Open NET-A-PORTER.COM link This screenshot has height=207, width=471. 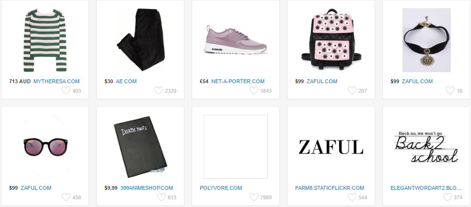[238, 81]
